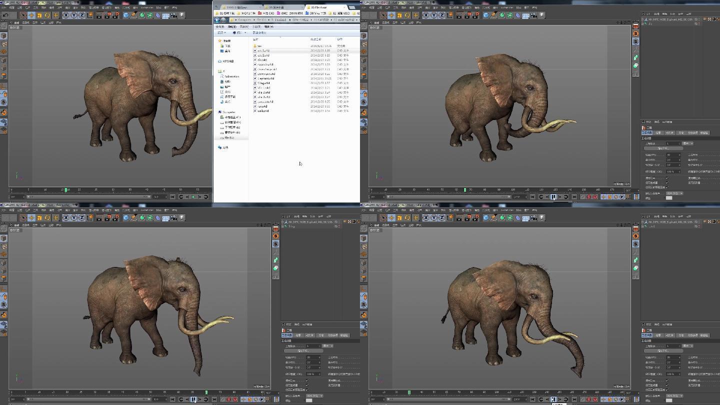Image resolution: width=720 pixels, height=405 pixels.
Task: Open the 工程缩放 unit dropdown in top-right window
Action: pyautogui.click(x=687, y=143)
